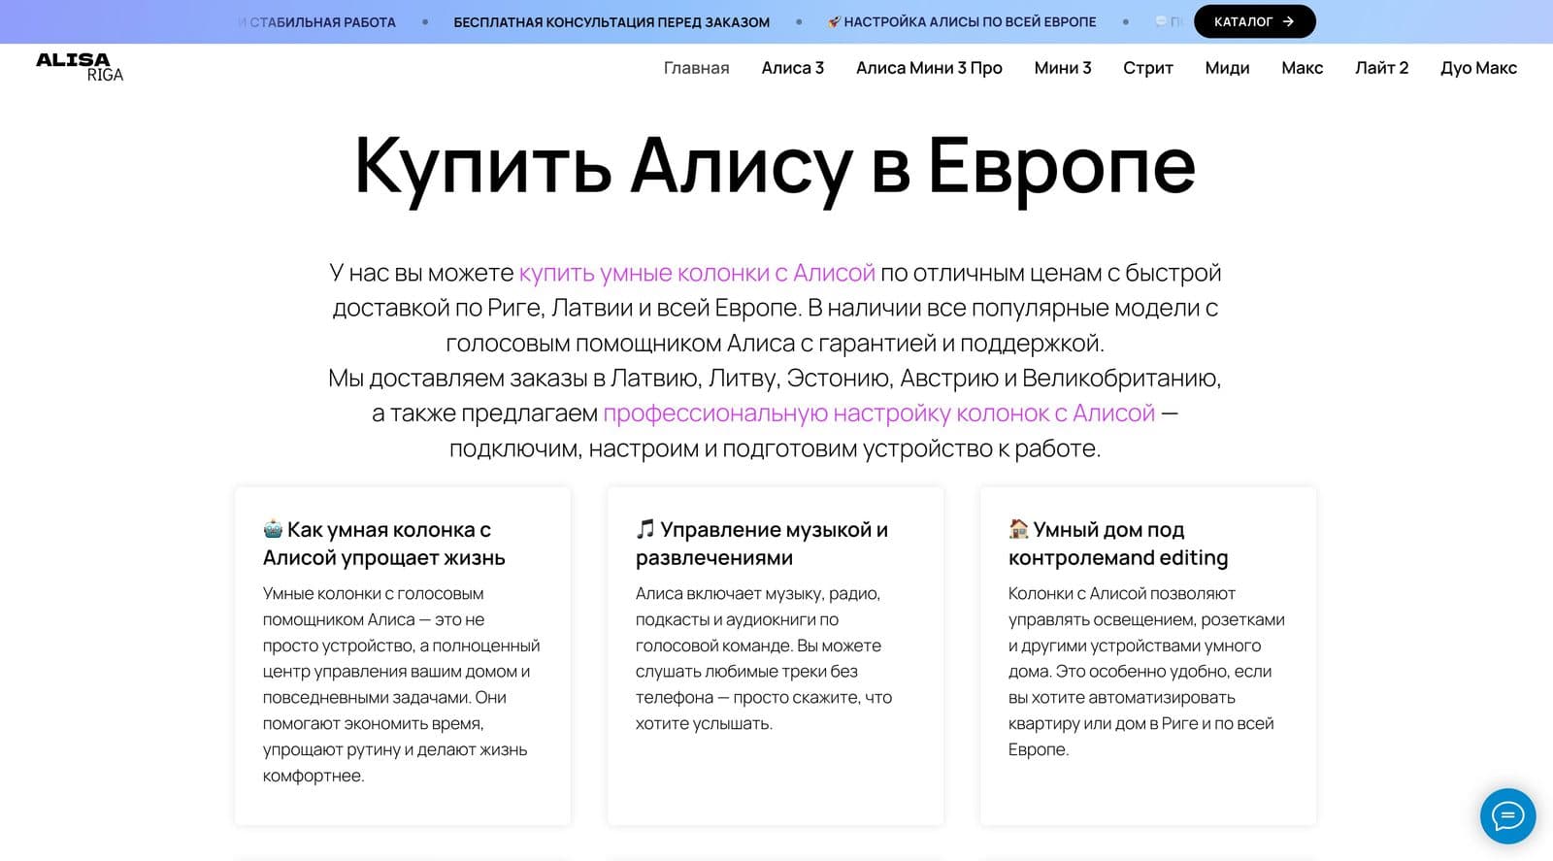Follow link 'профессиональную настройку колонок с Алисой'
Viewport: 1553px width, 861px height.
(x=878, y=414)
